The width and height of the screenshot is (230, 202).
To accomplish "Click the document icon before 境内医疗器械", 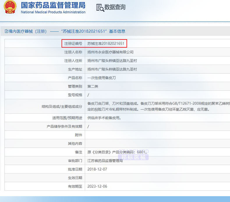I will click(x=6, y=31).
